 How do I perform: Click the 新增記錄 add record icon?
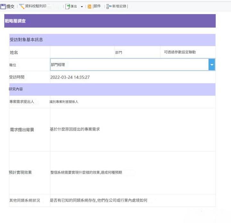109,6
